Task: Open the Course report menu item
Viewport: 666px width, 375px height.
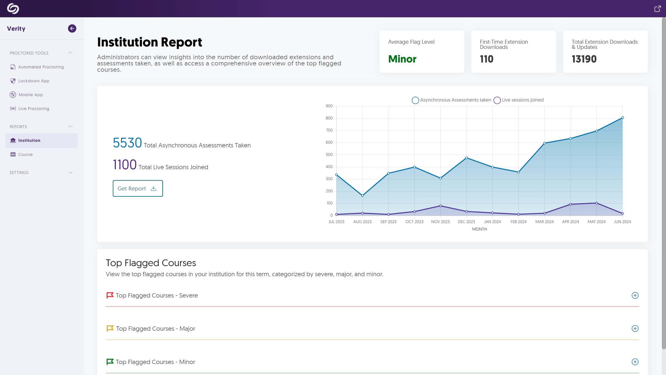Action: pos(26,154)
